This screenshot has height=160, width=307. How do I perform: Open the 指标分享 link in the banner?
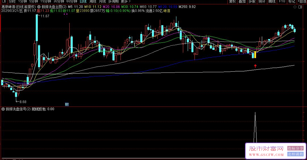point(295,148)
